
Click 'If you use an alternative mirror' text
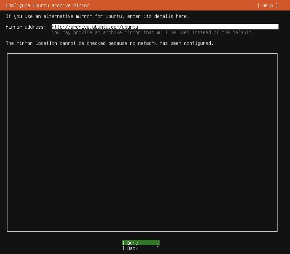click(49, 16)
